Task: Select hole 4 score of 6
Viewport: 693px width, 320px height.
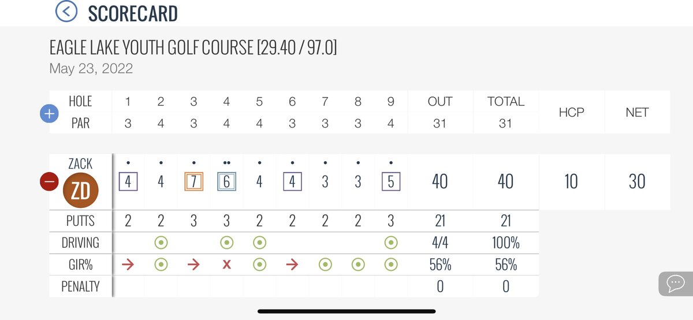Action: (226, 182)
